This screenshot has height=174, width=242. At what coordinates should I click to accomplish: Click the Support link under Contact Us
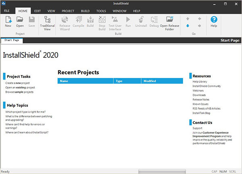(198, 128)
